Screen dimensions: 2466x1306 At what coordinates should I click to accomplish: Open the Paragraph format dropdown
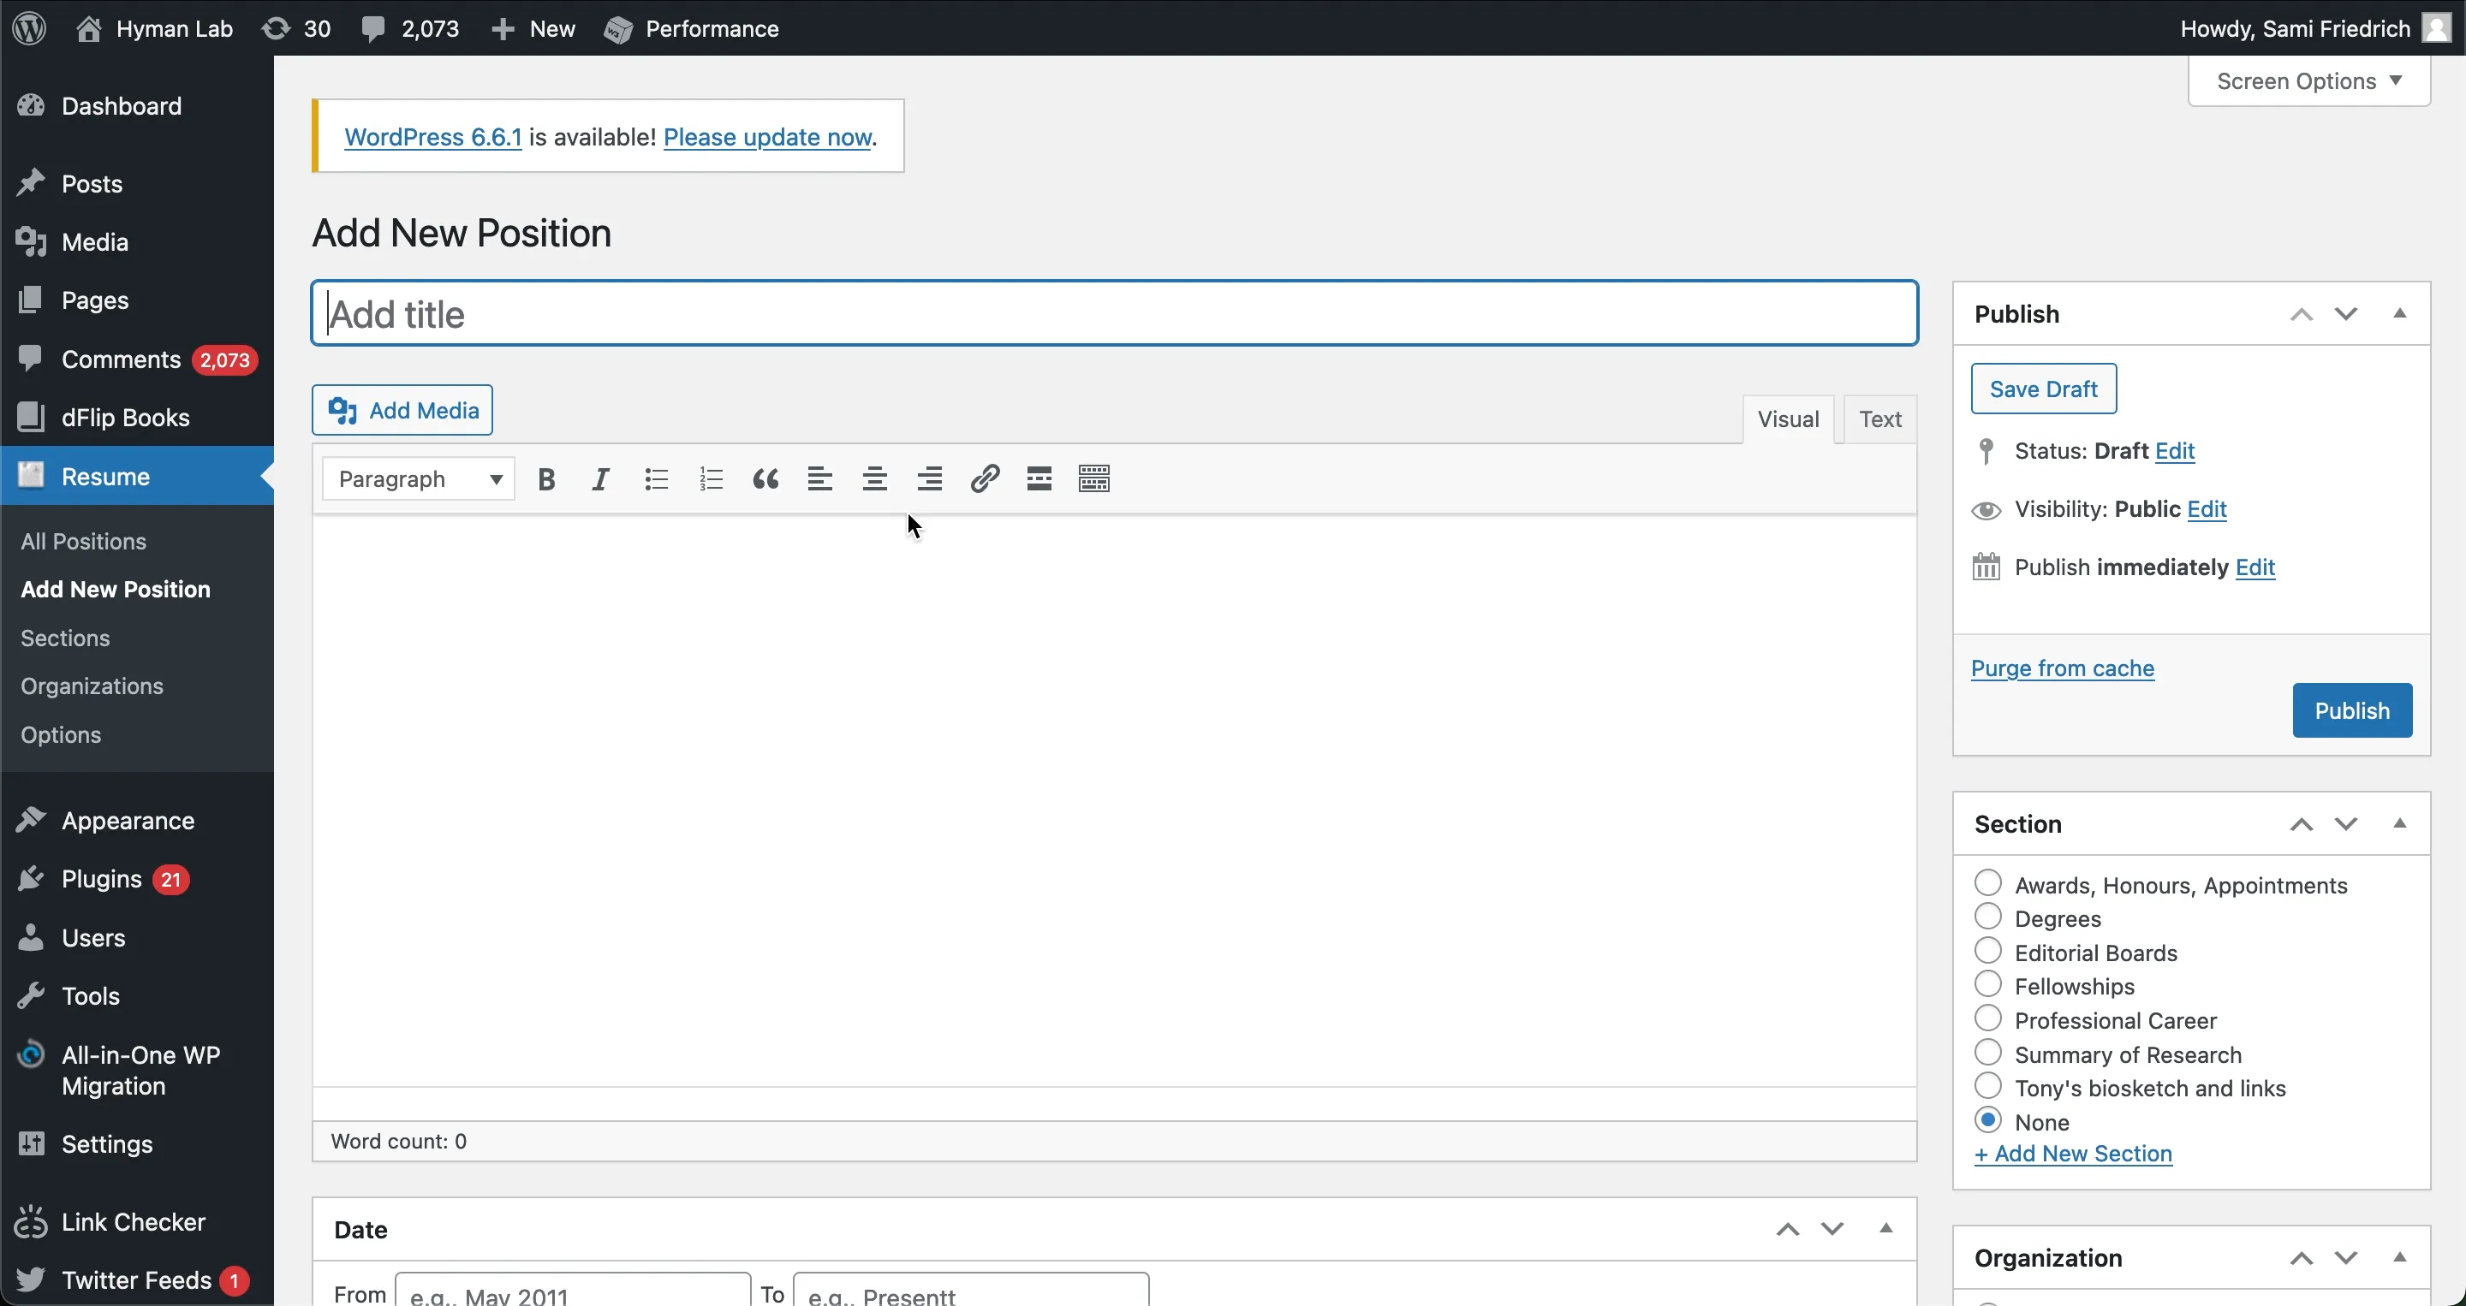[419, 479]
